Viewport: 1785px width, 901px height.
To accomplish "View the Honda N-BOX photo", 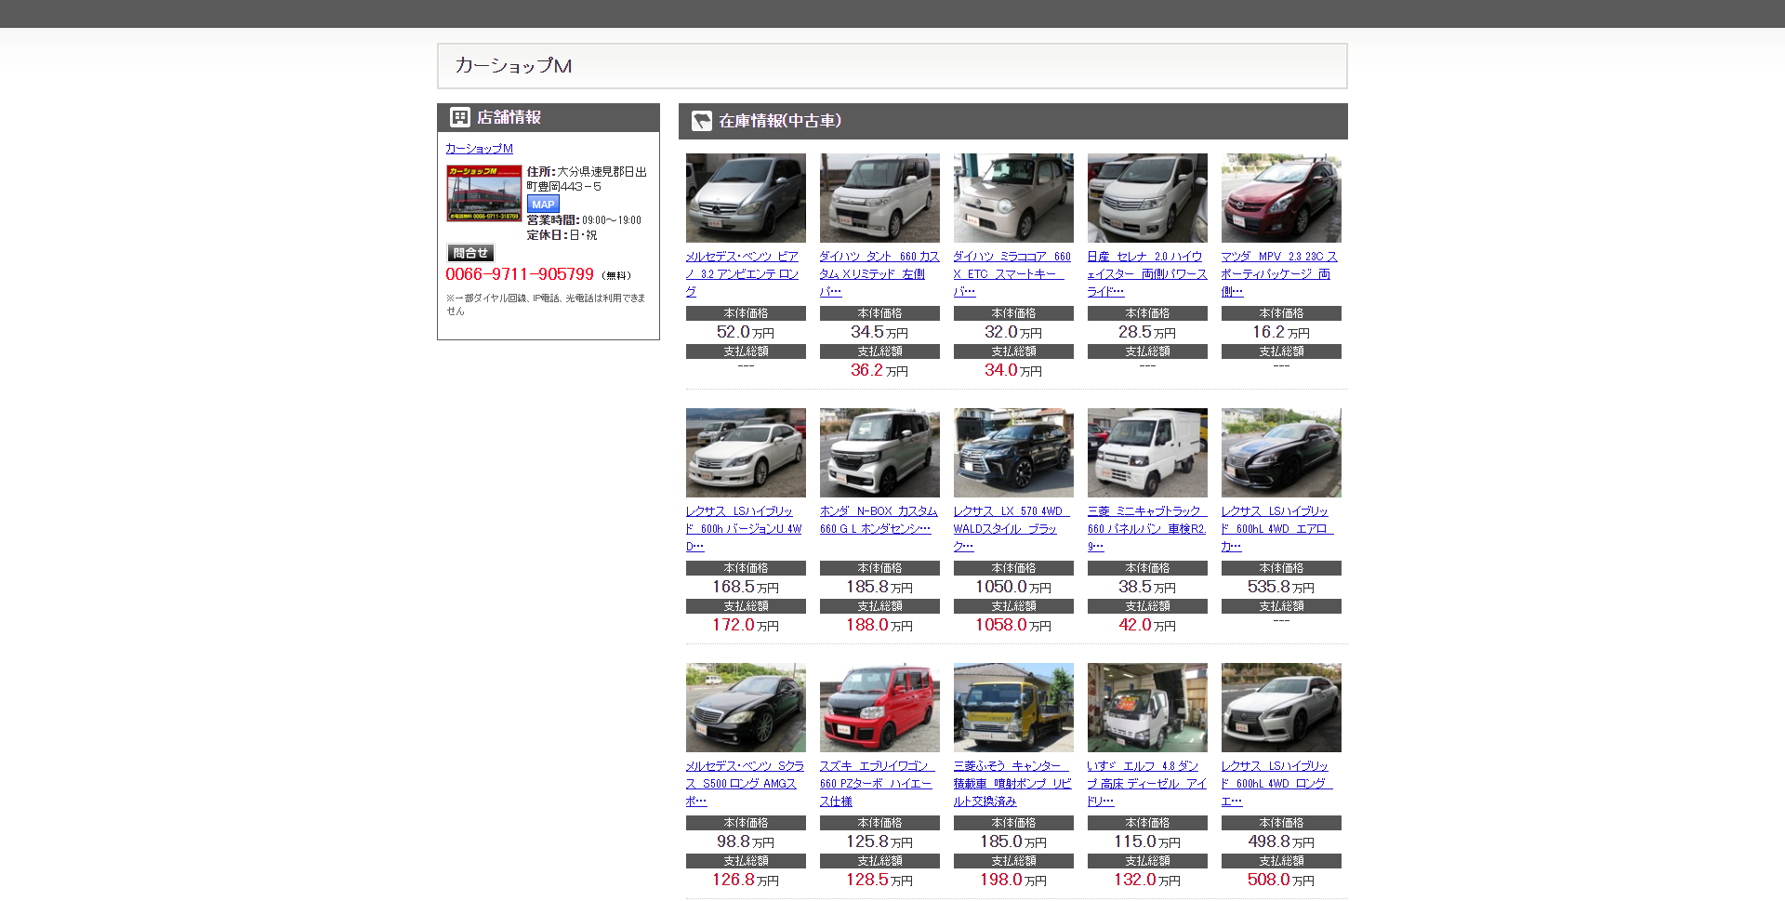I will (x=879, y=453).
